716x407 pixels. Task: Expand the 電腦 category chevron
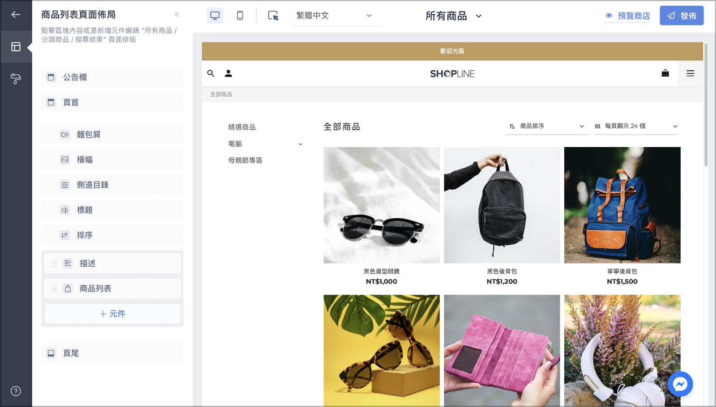click(300, 144)
